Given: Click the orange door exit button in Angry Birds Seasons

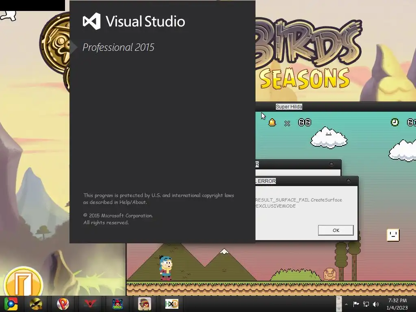Looking at the screenshot, I should [23, 282].
